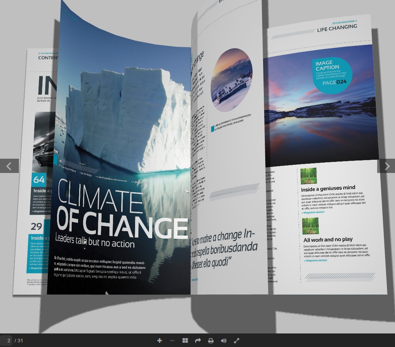Flip to the next page with the right arrow
Screen dimensions: 395x347
(x=387, y=166)
